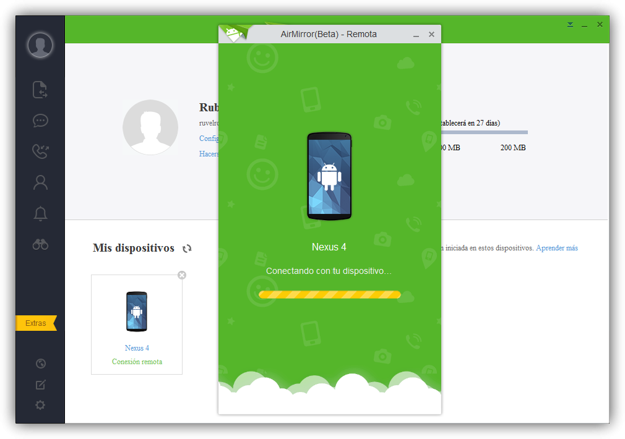This screenshot has width=625, height=439.
Task: Open the messages chat bubble icon
Action: (40, 121)
